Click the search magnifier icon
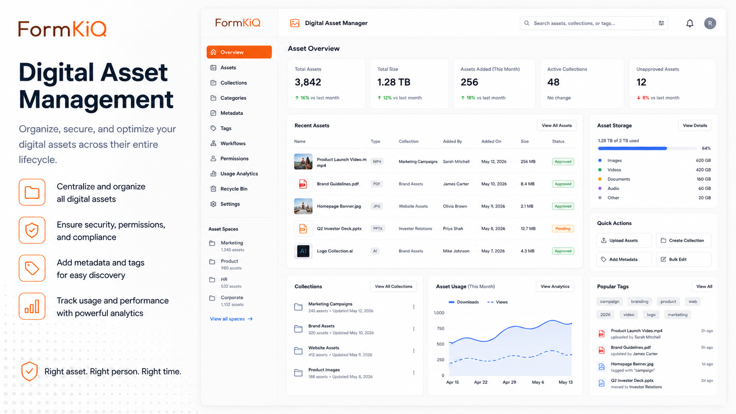 click(x=527, y=23)
